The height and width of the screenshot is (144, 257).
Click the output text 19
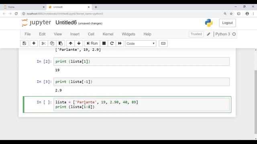57,70
